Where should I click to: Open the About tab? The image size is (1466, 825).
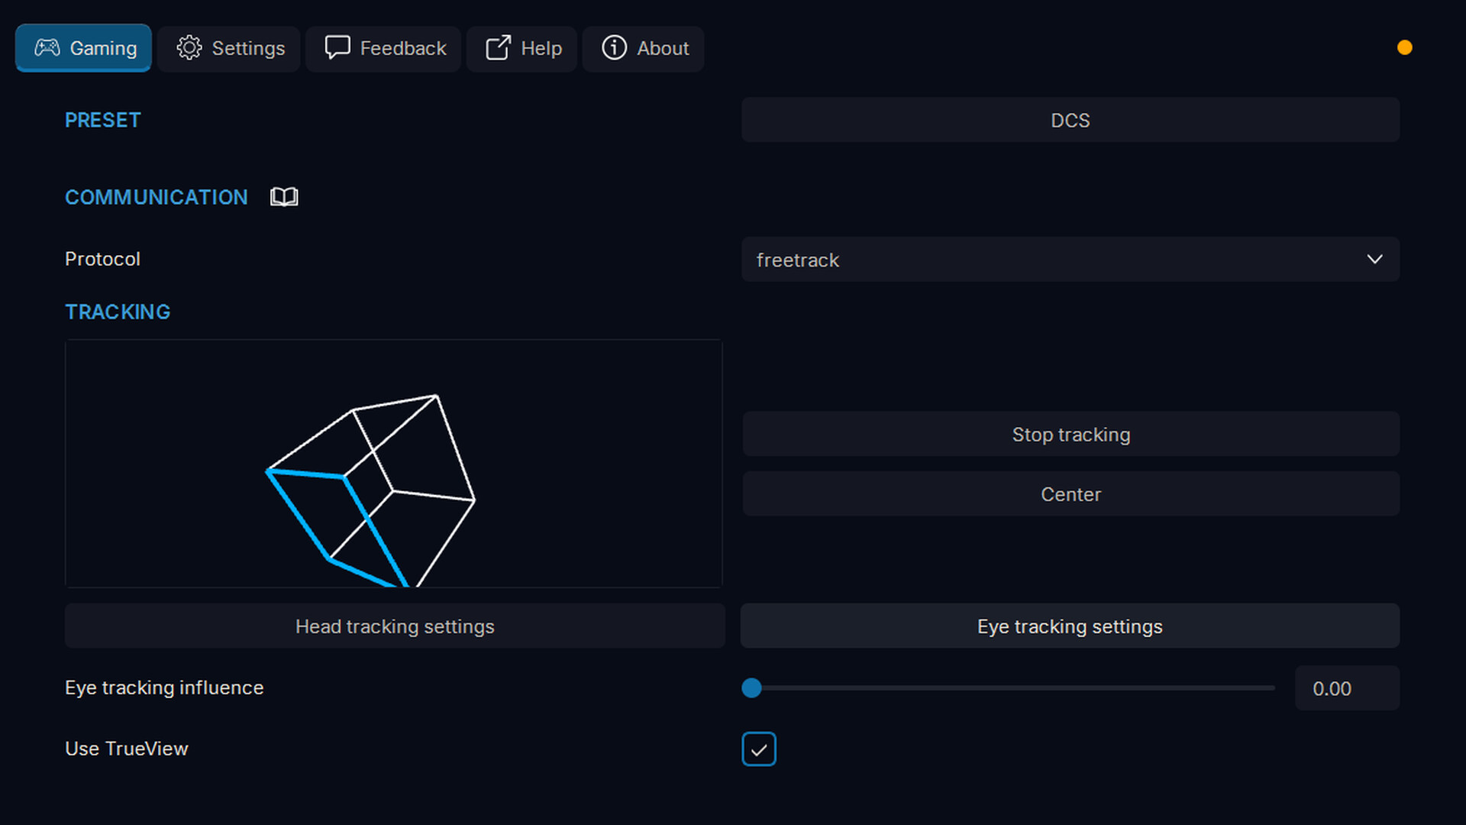[x=643, y=48]
